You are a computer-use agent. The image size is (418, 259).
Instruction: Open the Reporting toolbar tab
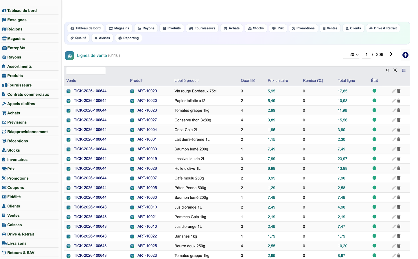coord(128,38)
